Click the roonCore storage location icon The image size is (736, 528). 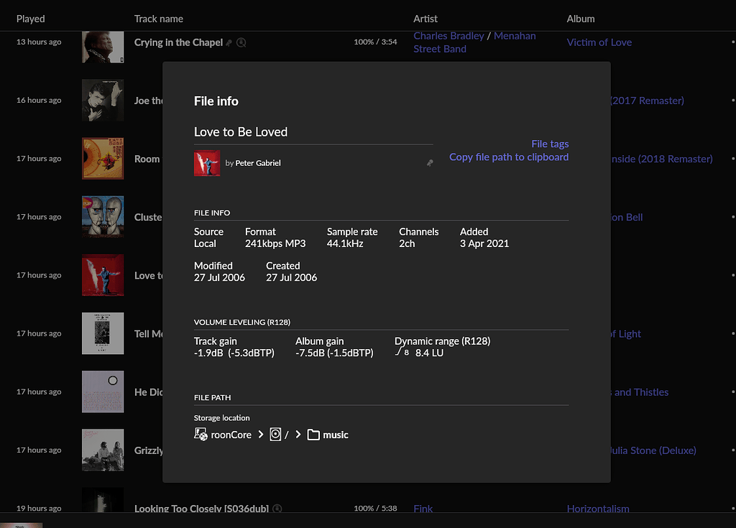(x=201, y=434)
